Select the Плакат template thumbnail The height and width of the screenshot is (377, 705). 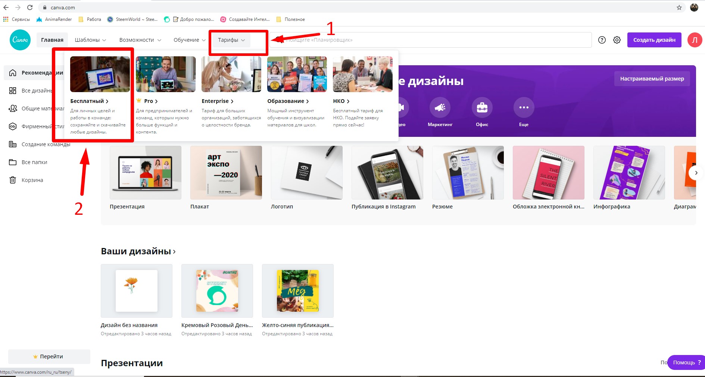click(x=226, y=173)
